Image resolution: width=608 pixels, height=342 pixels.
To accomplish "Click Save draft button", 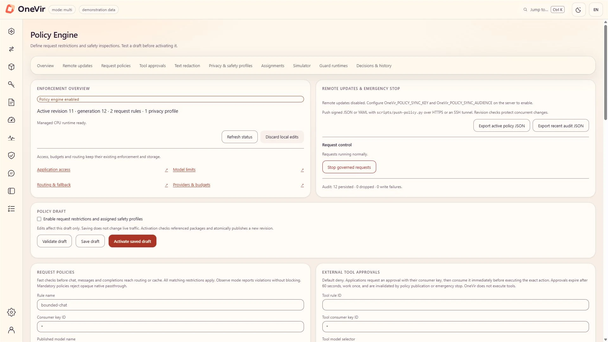I will [x=90, y=241].
